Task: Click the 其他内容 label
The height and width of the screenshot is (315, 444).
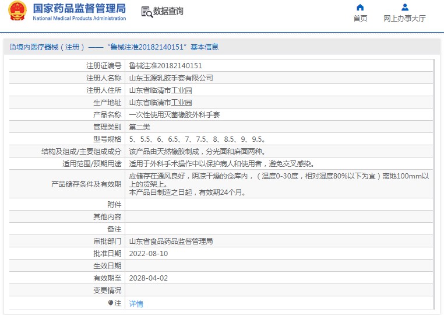Action: pyautogui.click(x=107, y=217)
